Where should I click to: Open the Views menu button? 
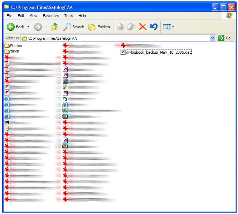click(168, 27)
